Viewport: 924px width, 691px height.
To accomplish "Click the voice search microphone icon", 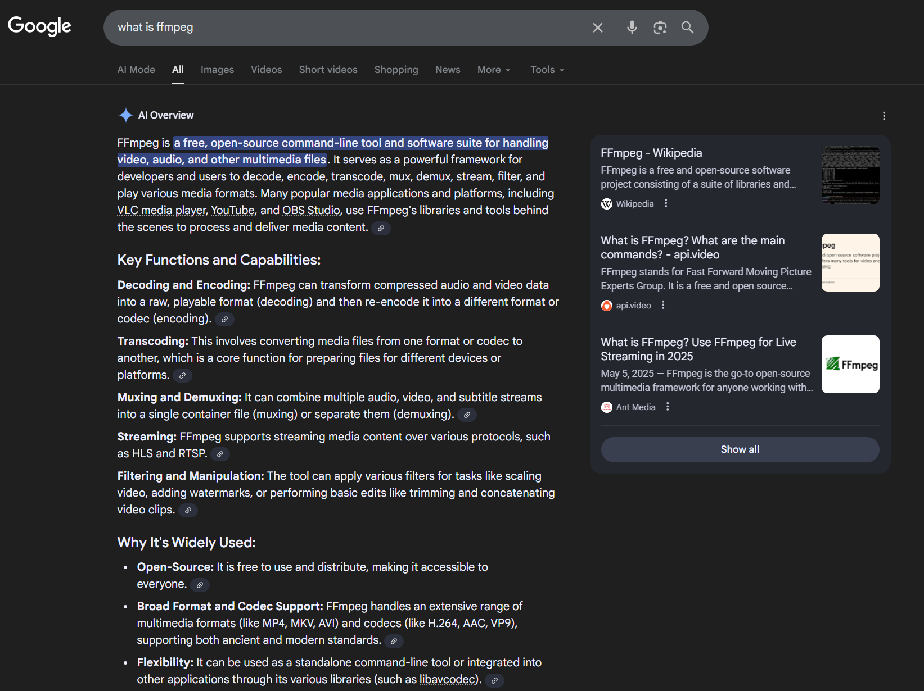I will [632, 27].
